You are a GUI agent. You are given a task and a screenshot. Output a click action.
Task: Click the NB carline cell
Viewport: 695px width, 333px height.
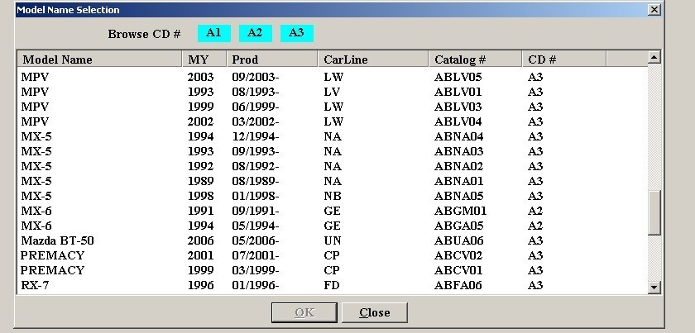click(333, 196)
